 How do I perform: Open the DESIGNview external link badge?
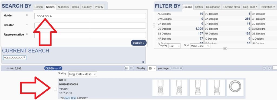coord(53,68)
